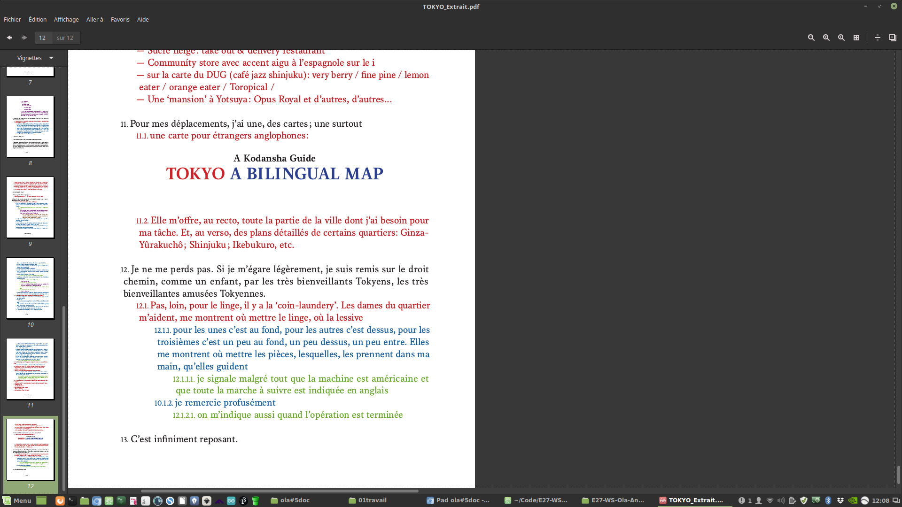Launch the green pipe icon in taskbar

point(256,500)
